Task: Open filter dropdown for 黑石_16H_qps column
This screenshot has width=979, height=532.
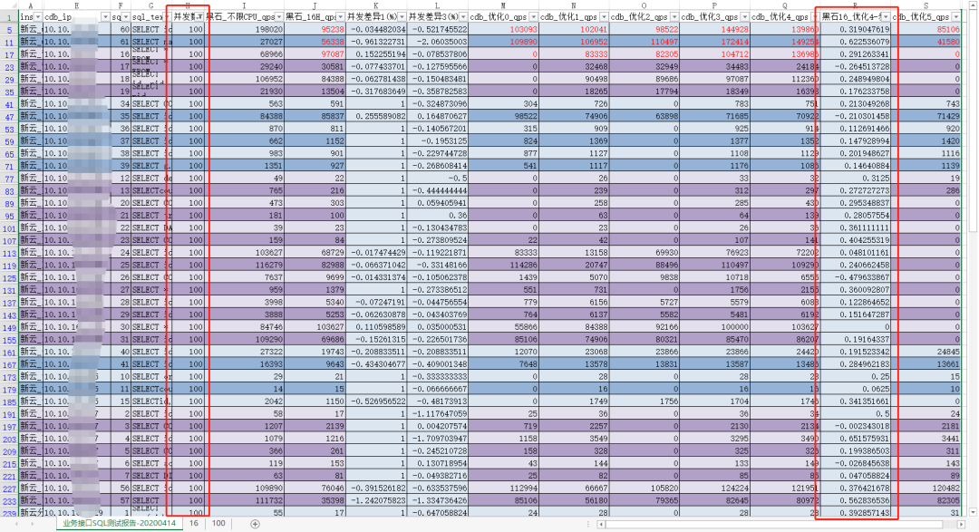Action: click(340, 17)
